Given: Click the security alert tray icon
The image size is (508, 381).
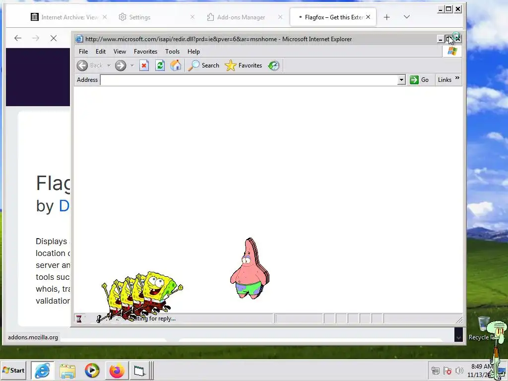Looking at the screenshot, I should click(x=447, y=371).
